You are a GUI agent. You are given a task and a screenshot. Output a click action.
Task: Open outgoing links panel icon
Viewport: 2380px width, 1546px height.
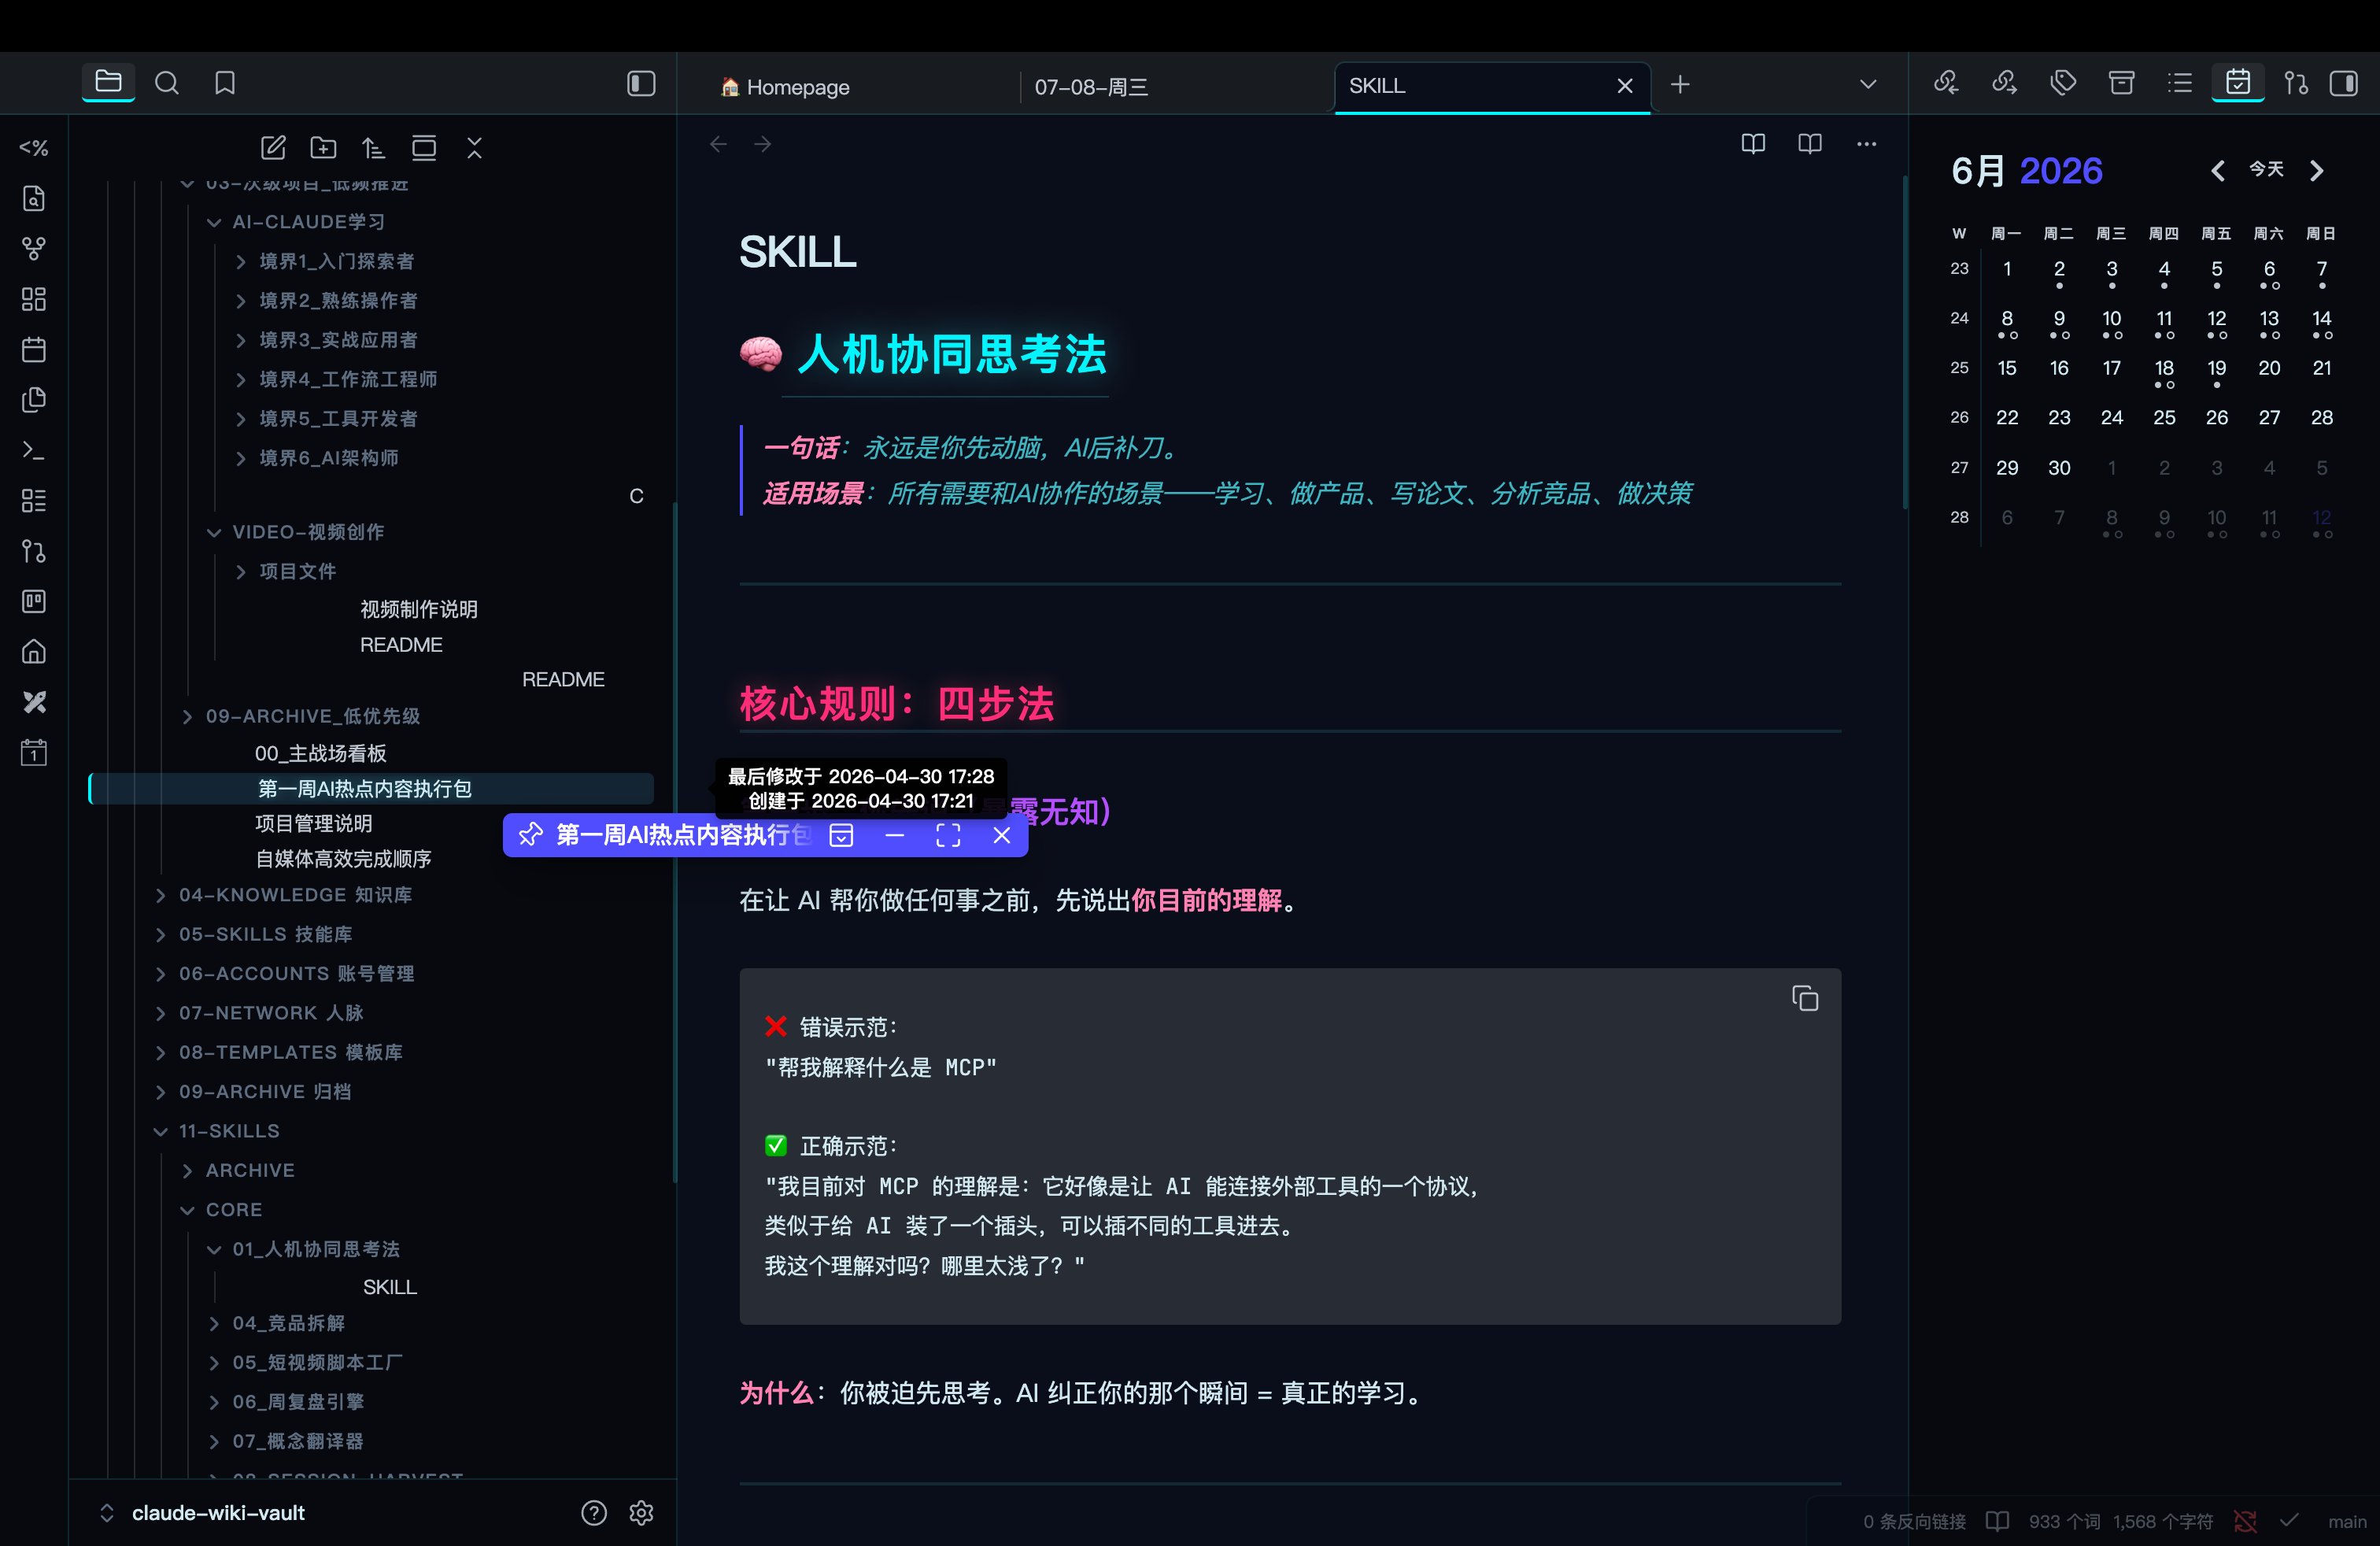point(2004,83)
